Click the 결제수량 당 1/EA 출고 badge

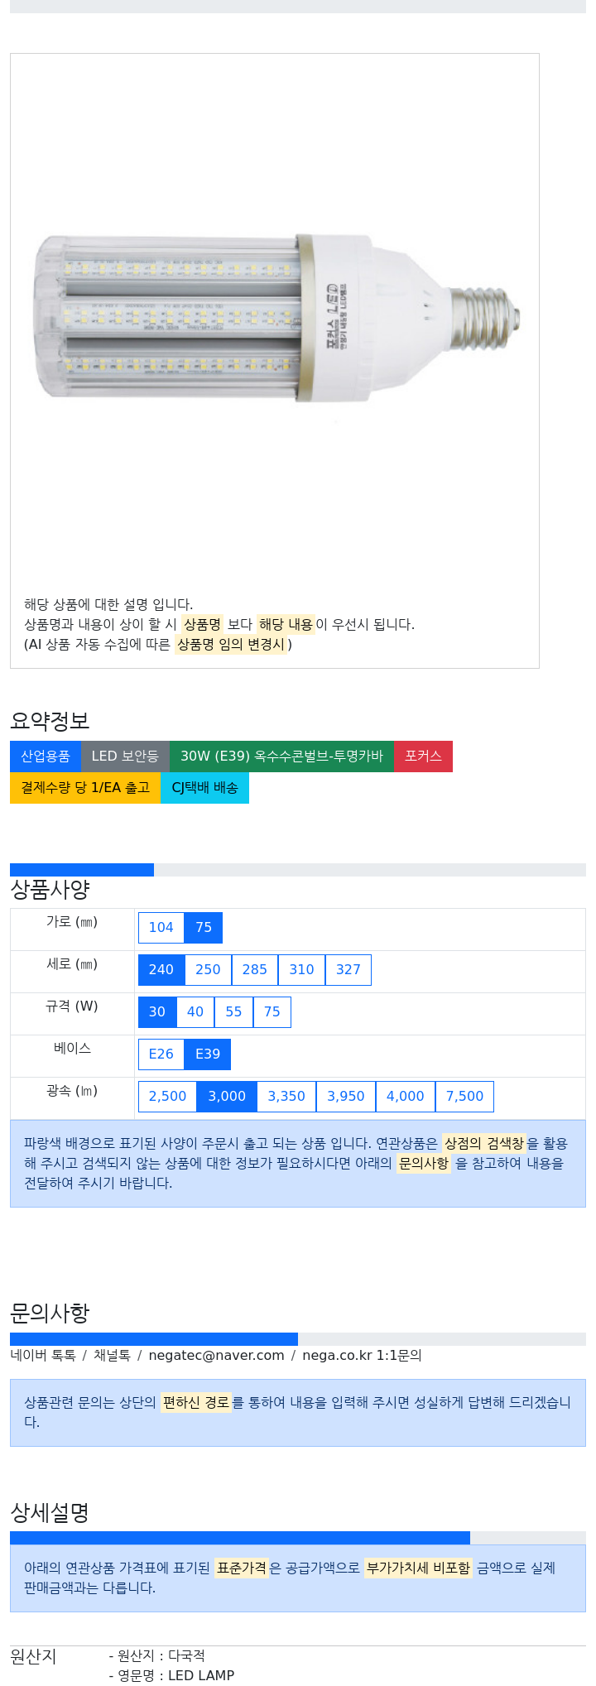coord(85,788)
